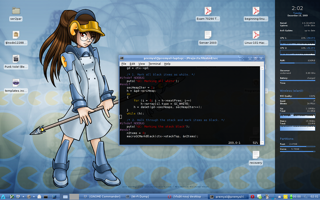Click the 'Marking all white' puts line
The width and height of the screenshot is (320, 200).
click(x=153, y=81)
